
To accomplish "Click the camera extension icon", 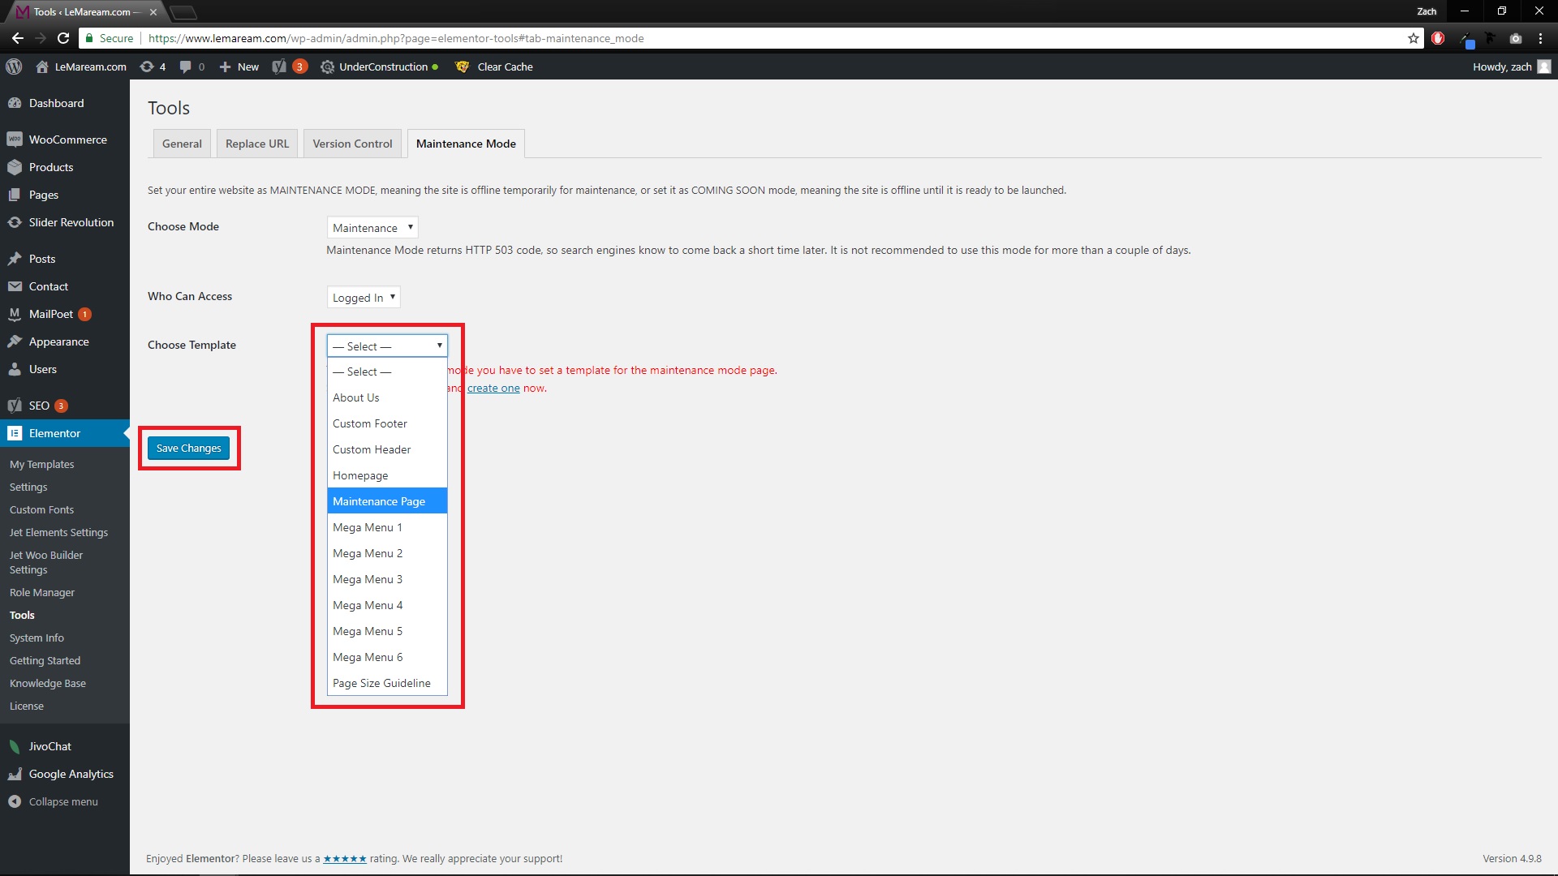I will pos(1515,38).
